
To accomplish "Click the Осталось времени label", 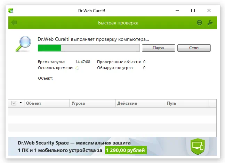I will tap(56, 68).
